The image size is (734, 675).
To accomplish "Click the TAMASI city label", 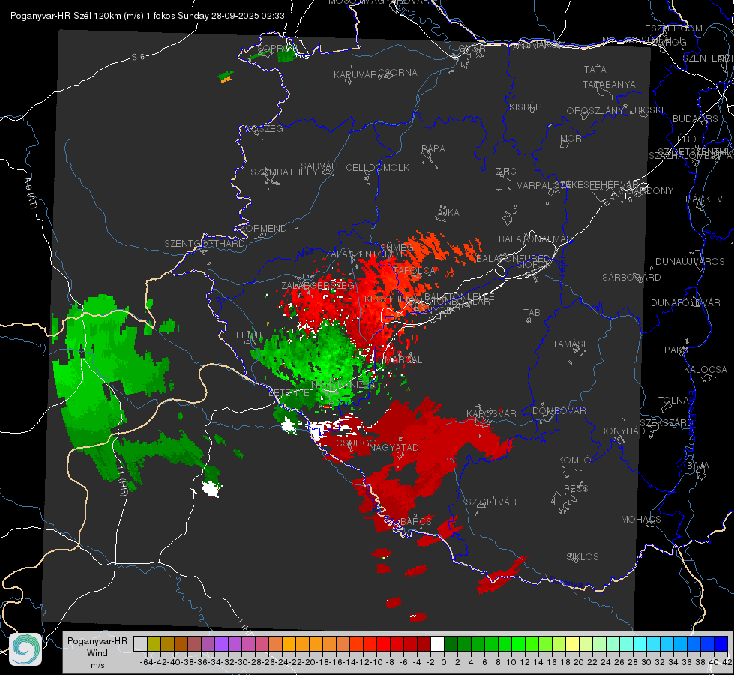I will 569,343.
